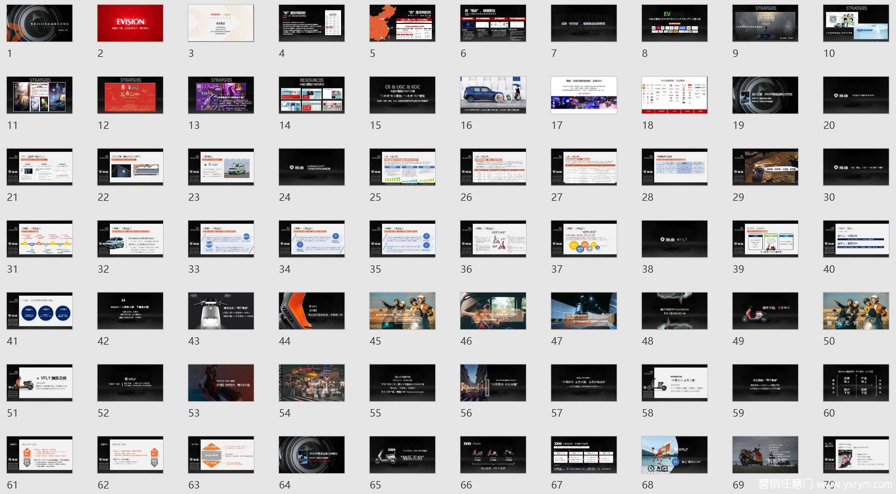Select slide 51 VFLY tagline thumbnail
The height and width of the screenshot is (494, 896).
point(40,383)
